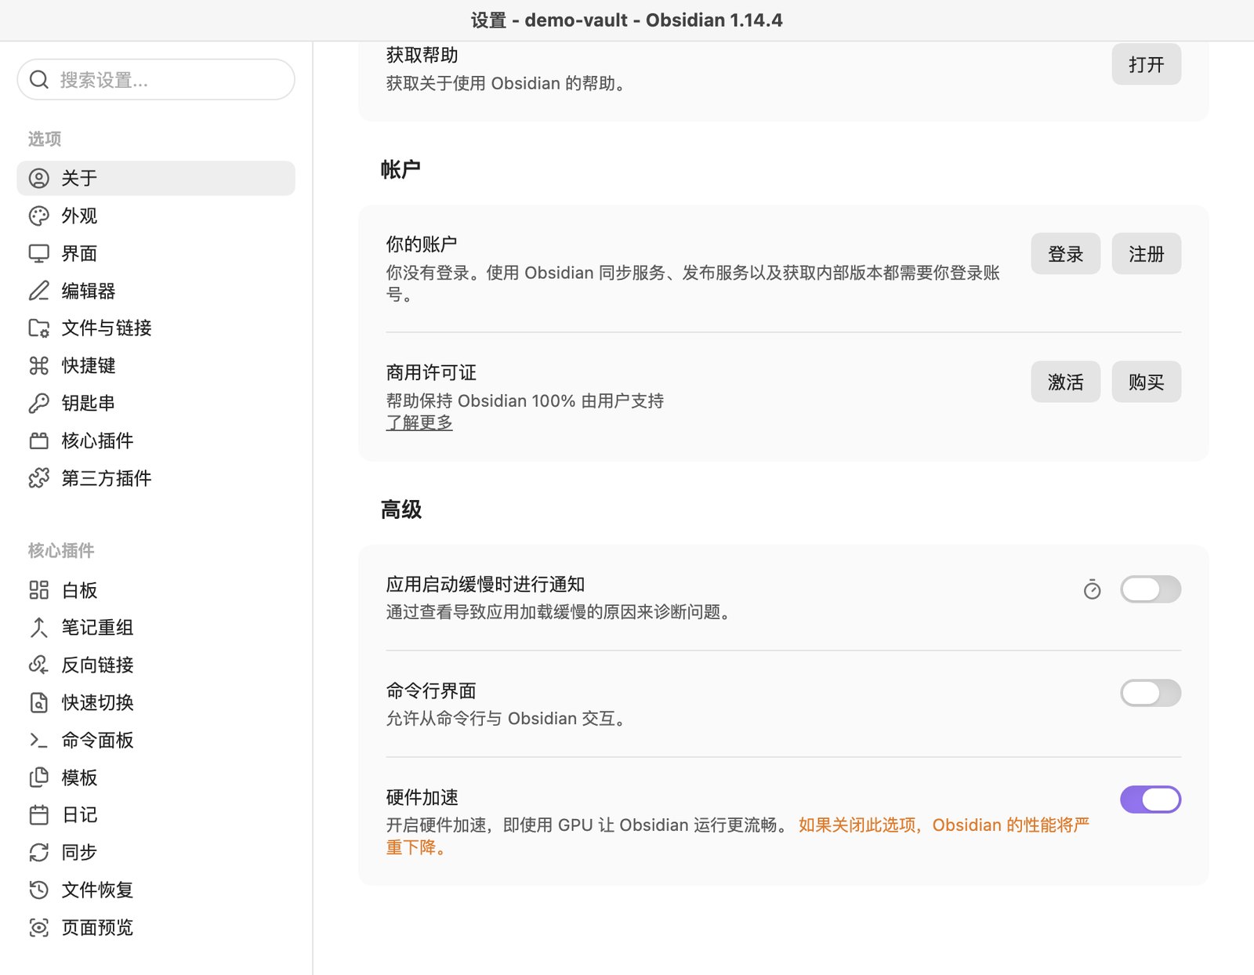This screenshot has width=1254, height=975.
Task: Click the 反向链接 link icon
Action: click(39, 665)
